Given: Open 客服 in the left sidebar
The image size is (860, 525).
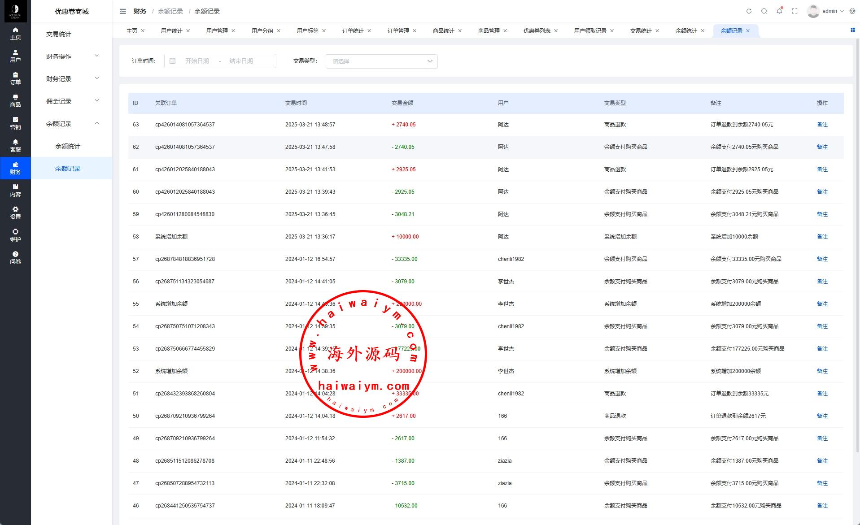Looking at the screenshot, I should tap(15, 146).
